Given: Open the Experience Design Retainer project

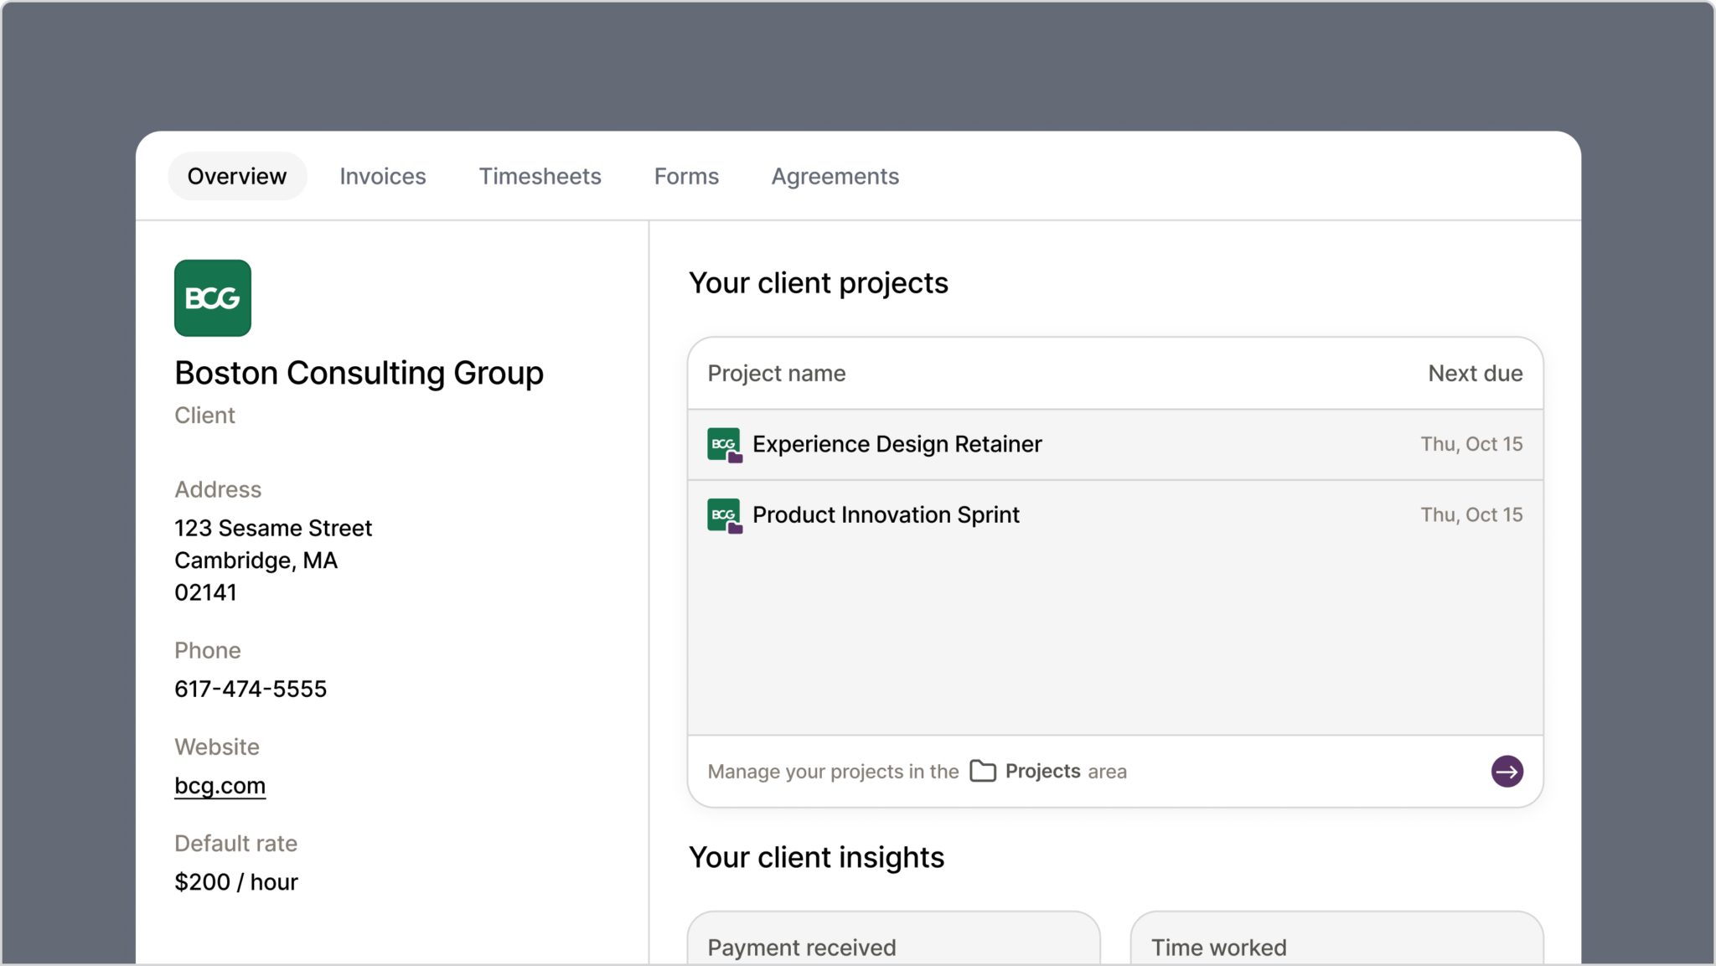Looking at the screenshot, I should [x=1115, y=445].
